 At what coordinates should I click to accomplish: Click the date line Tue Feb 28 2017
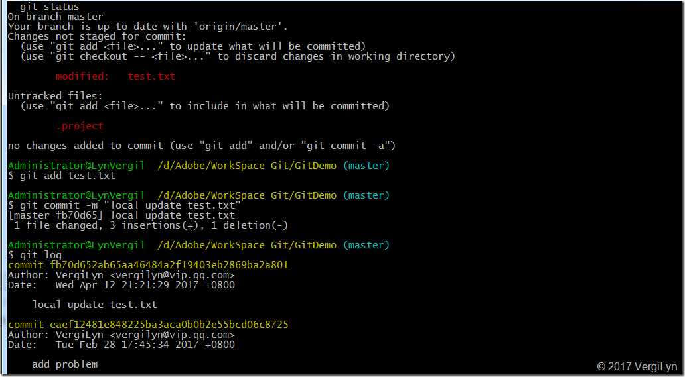(121, 345)
